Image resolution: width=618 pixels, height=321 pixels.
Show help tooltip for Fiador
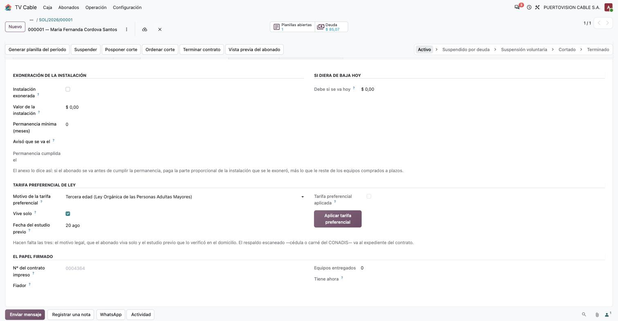pos(29,284)
